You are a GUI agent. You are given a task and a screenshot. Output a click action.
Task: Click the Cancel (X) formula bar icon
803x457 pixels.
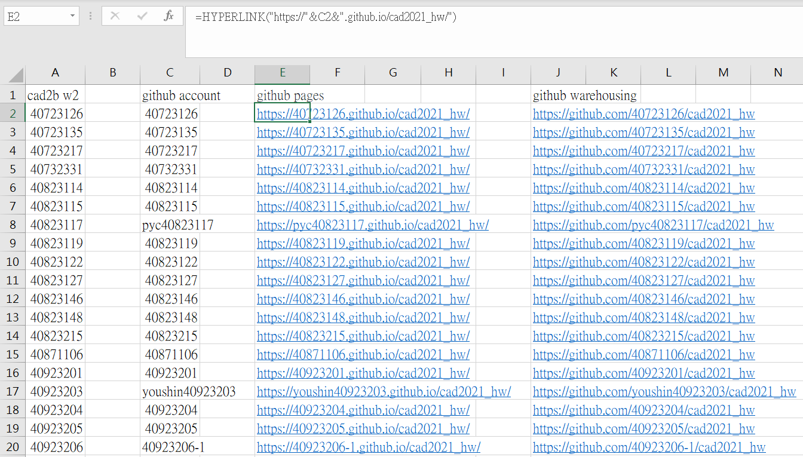tap(115, 16)
